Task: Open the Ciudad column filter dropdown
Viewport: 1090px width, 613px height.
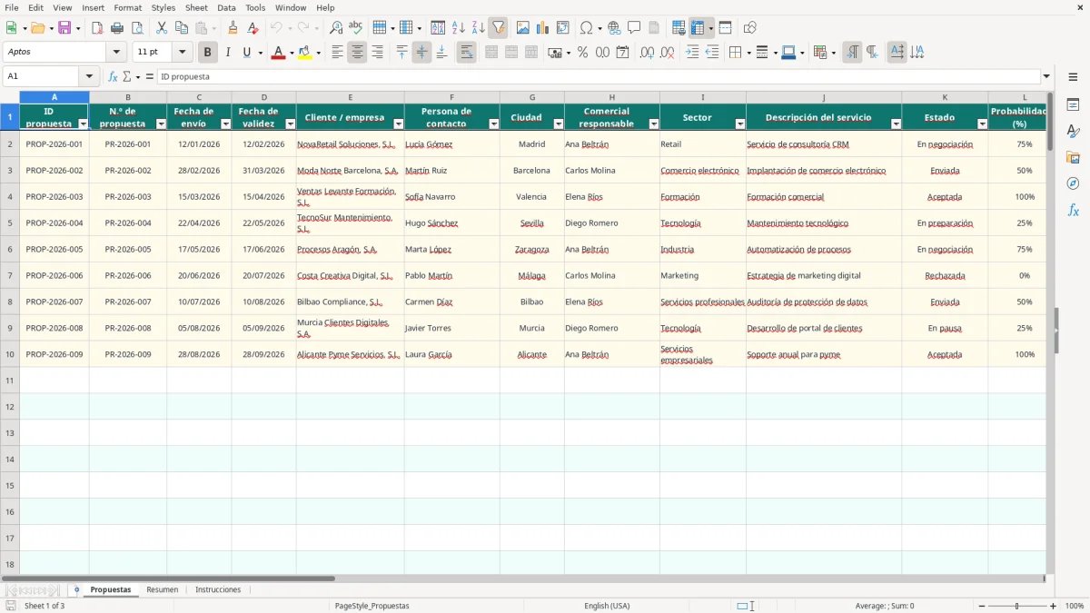Action: pyautogui.click(x=558, y=124)
